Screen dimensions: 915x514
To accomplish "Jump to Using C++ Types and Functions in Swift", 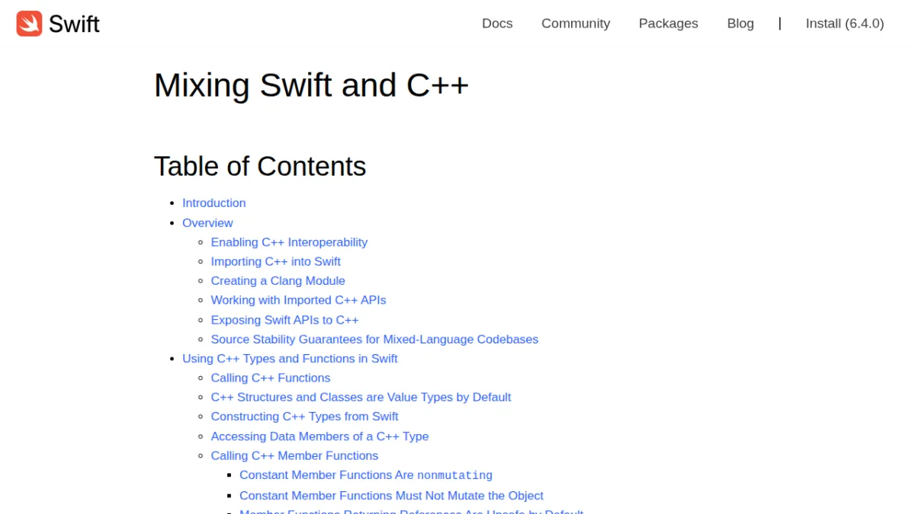I will point(290,359).
